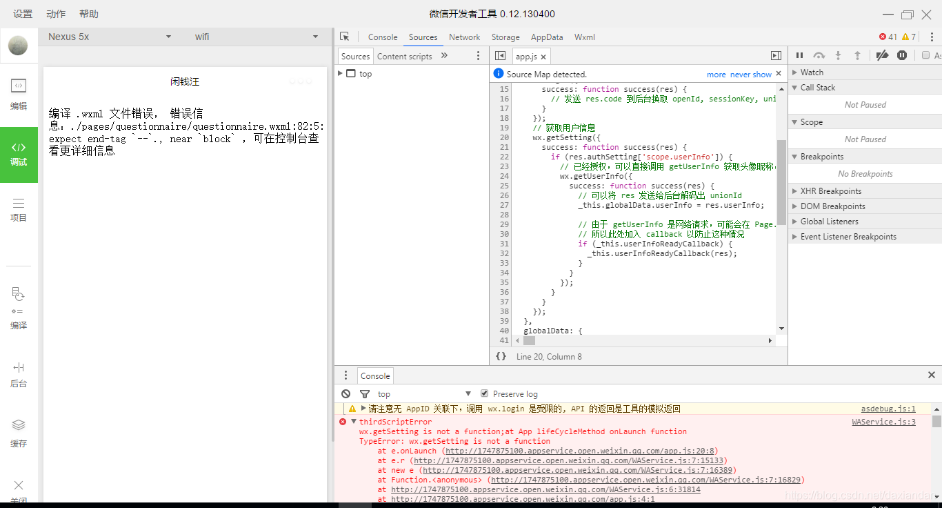Open the WAService.js:3 source link

click(x=883, y=422)
